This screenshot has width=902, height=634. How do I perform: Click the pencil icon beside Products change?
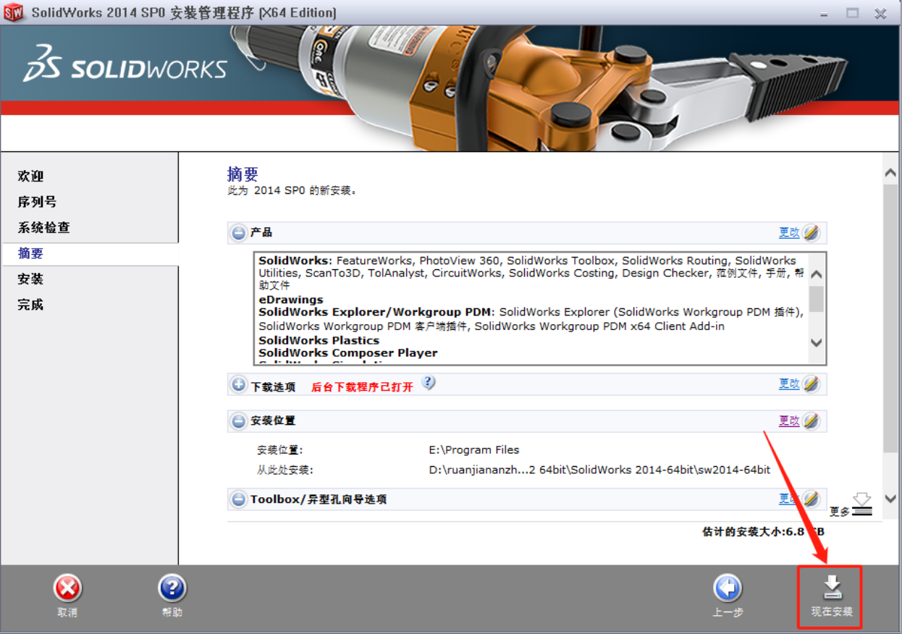click(x=811, y=233)
